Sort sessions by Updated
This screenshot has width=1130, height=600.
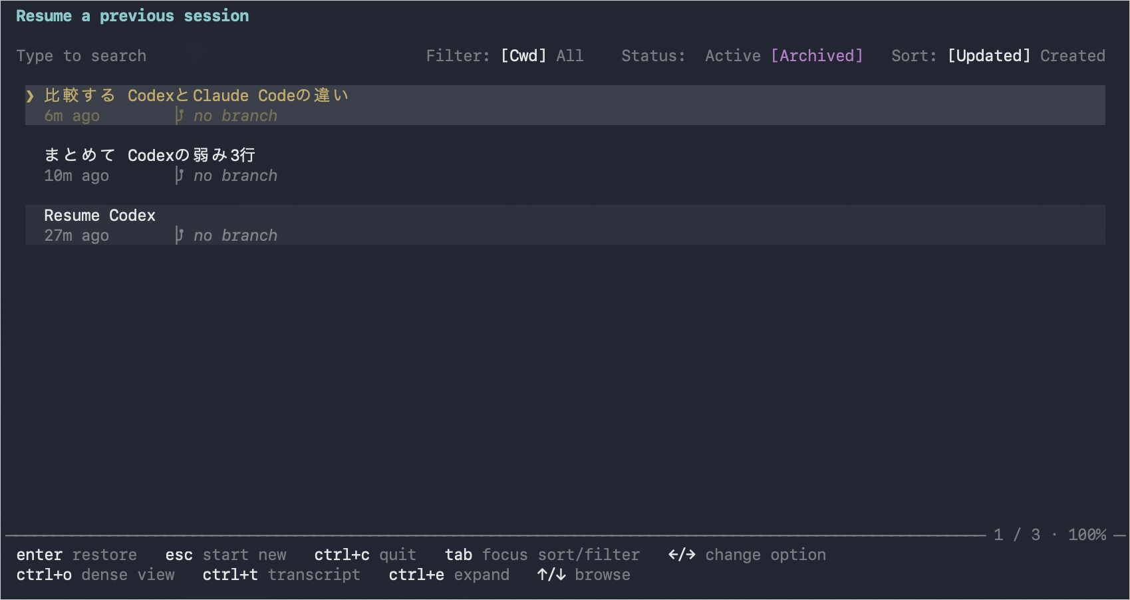click(989, 56)
